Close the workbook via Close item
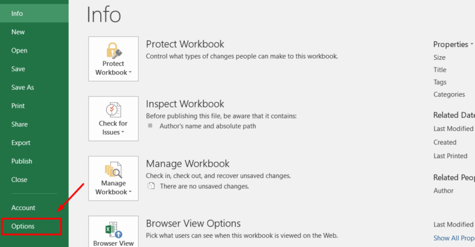This screenshot has height=247, width=475. tap(19, 180)
